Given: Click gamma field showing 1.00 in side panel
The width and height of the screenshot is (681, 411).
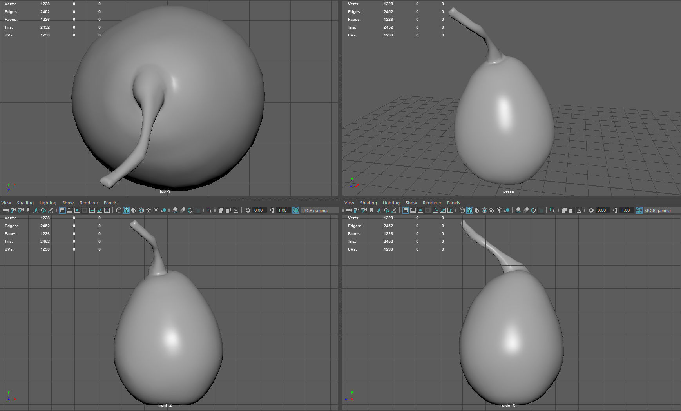Looking at the screenshot, I should pos(627,210).
